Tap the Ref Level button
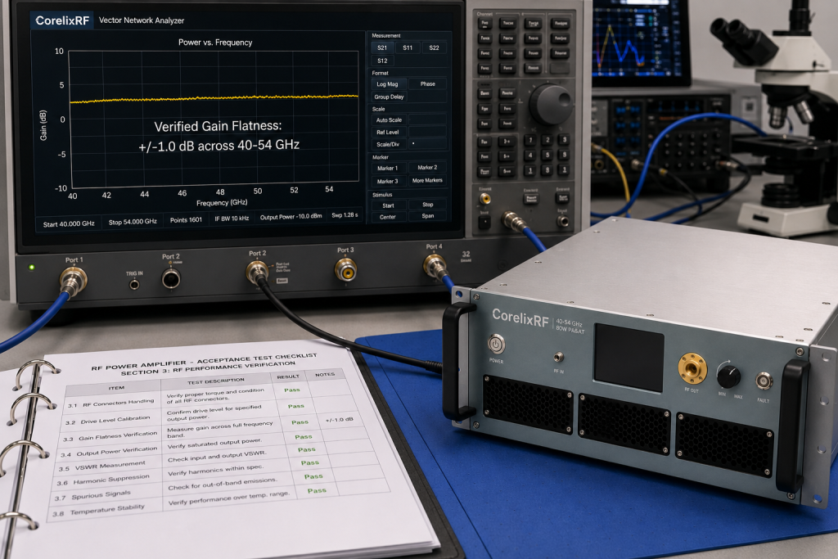The height and width of the screenshot is (559, 838). [388, 132]
